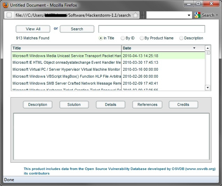Open the References tab button
The image size is (222, 186).
[x=147, y=104]
